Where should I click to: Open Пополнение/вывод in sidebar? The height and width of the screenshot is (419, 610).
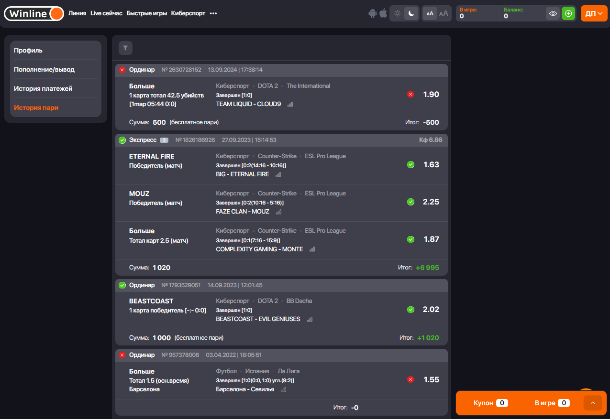[44, 69]
